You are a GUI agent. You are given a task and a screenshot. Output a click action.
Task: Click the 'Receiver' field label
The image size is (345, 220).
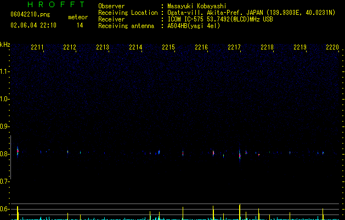(111, 19)
